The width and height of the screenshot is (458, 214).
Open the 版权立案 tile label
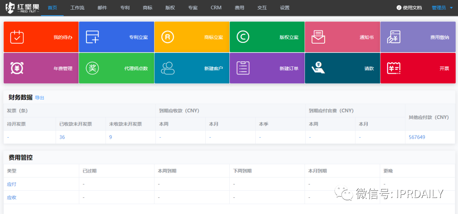(x=289, y=37)
